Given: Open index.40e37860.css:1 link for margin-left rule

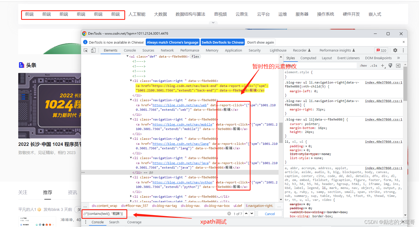Looking at the screenshot, I should (x=384, y=82).
